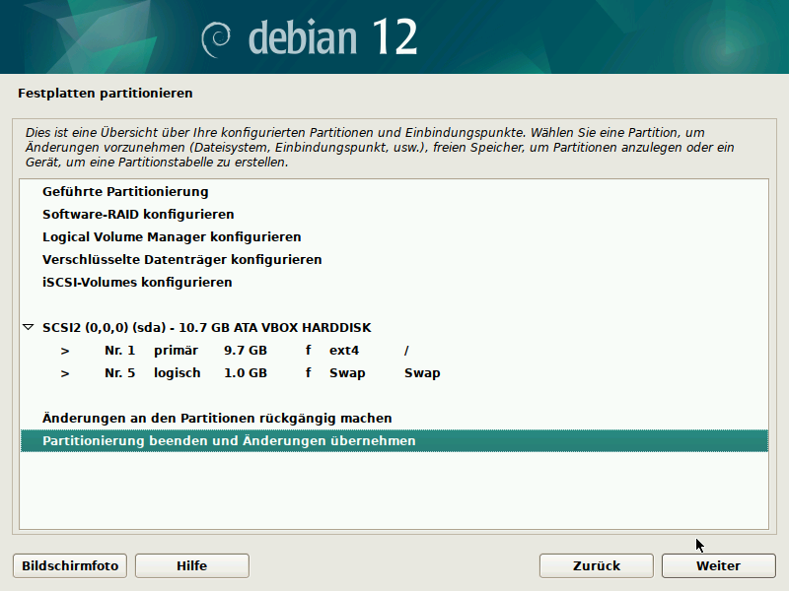Select Software-RAID konfigurieren
Viewport: 789px width, 591px height.
pyautogui.click(x=138, y=214)
